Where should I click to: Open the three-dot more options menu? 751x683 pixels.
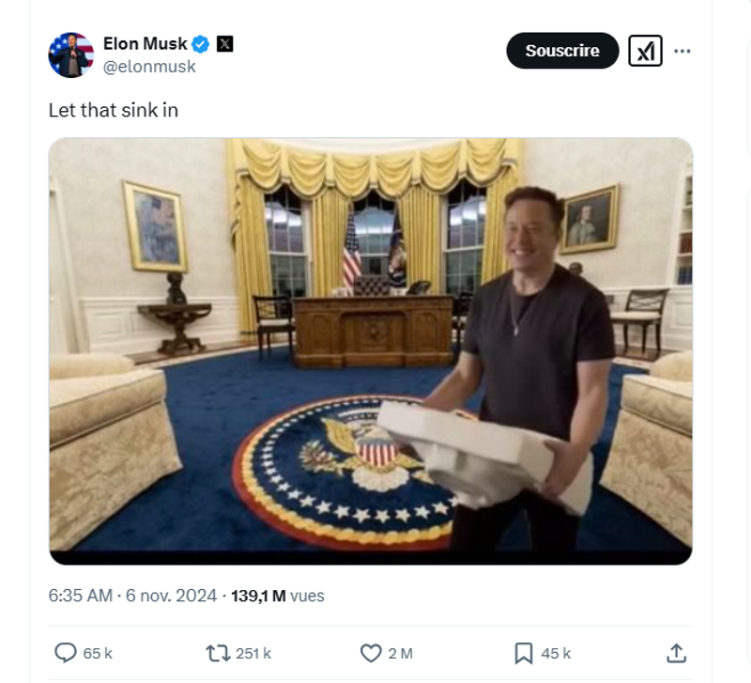pyautogui.click(x=682, y=51)
